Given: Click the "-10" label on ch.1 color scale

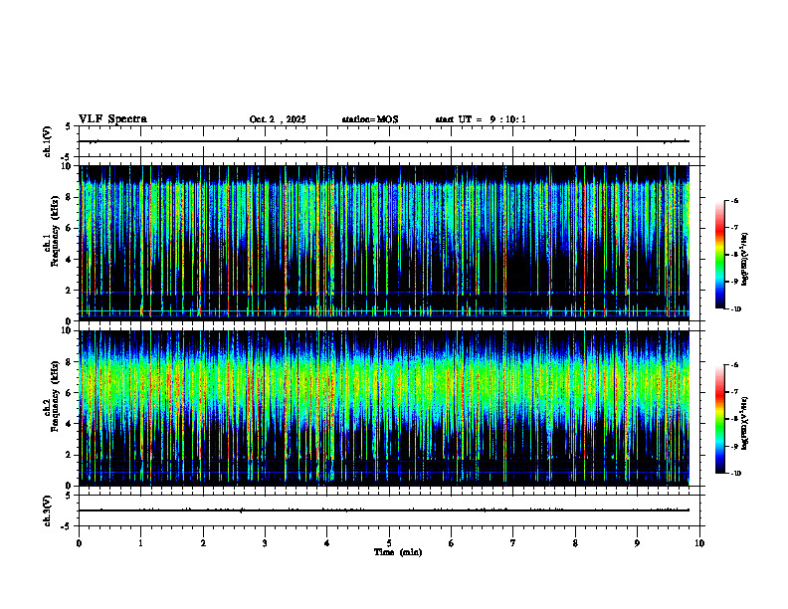Looking at the screenshot, I should pyautogui.click(x=736, y=309).
